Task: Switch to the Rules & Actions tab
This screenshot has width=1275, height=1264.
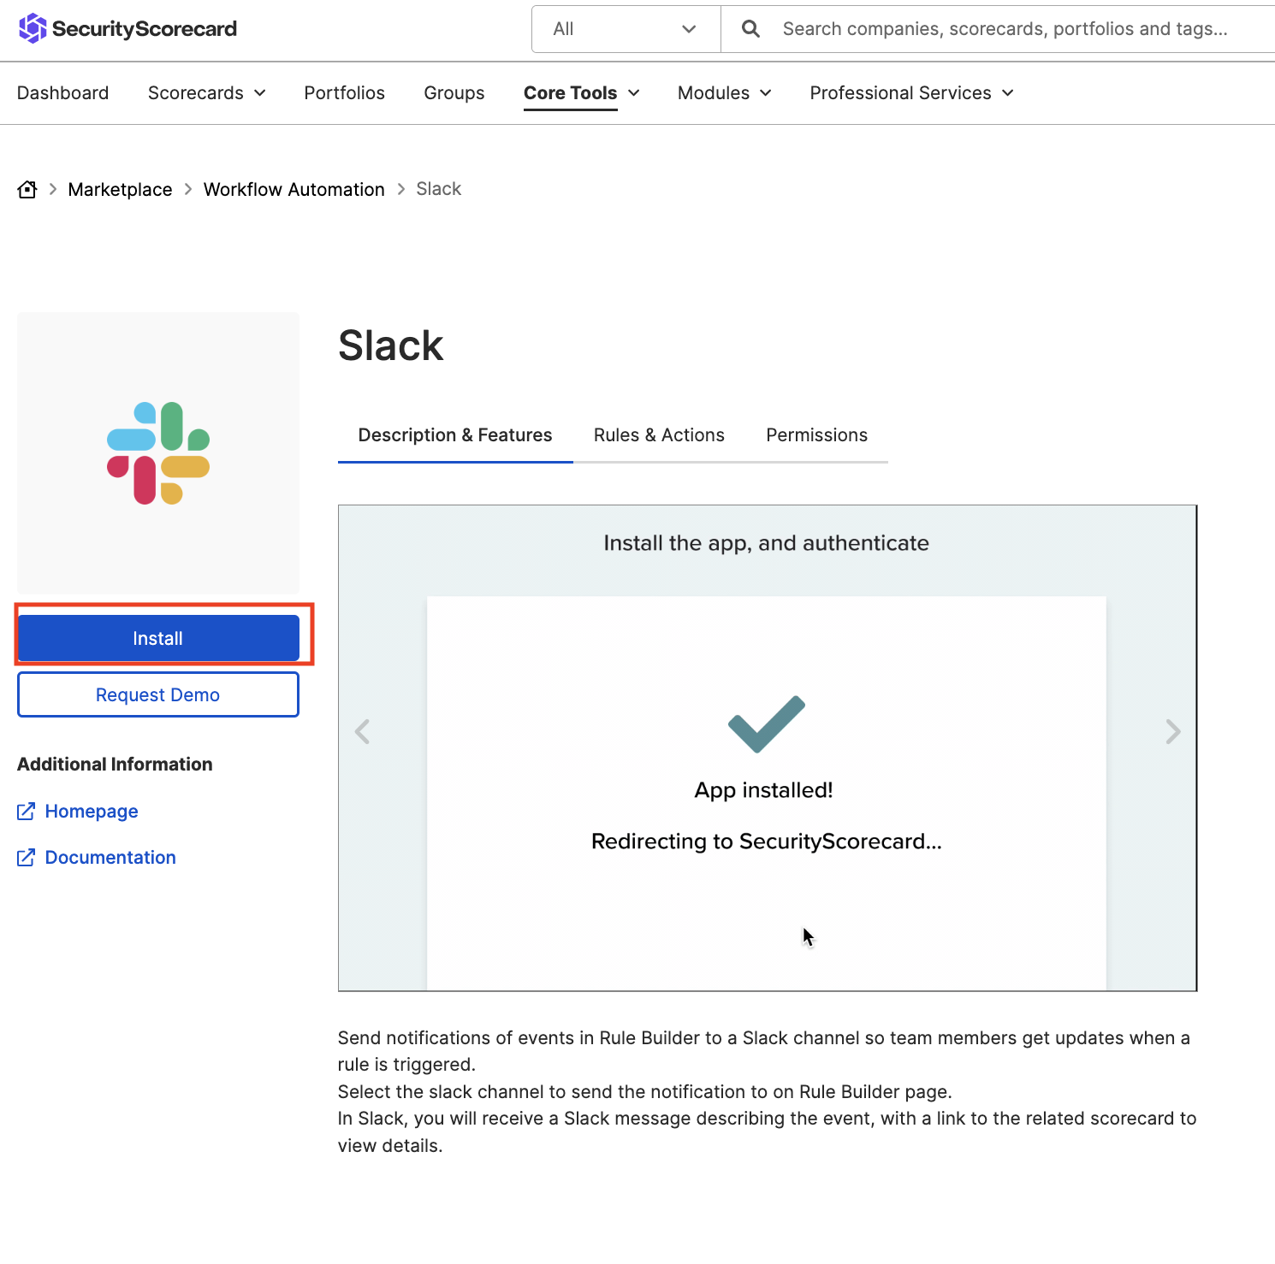Action: (x=659, y=434)
